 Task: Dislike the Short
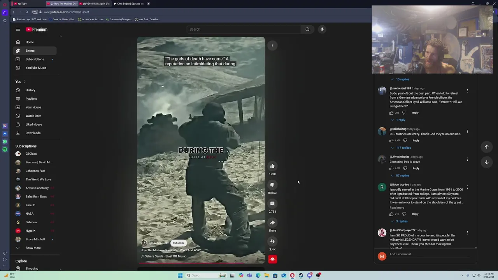pyautogui.click(x=272, y=185)
